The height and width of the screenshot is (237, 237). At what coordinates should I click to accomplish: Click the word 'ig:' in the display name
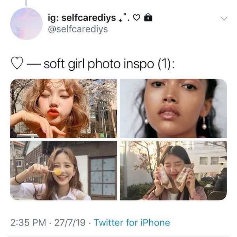[54, 18]
